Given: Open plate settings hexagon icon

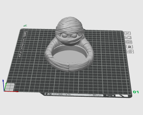Looking at the screenshot, I should click(x=130, y=51).
